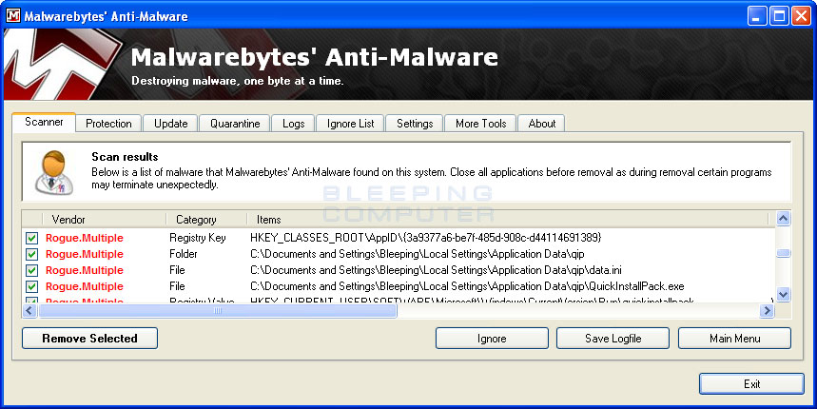Open the About tab
Screen dimensions: 817x409
pyautogui.click(x=542, y=124)
